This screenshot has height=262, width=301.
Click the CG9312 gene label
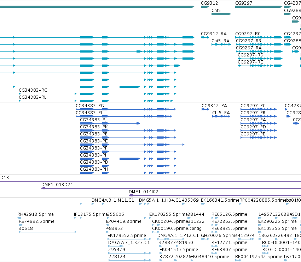209,3
